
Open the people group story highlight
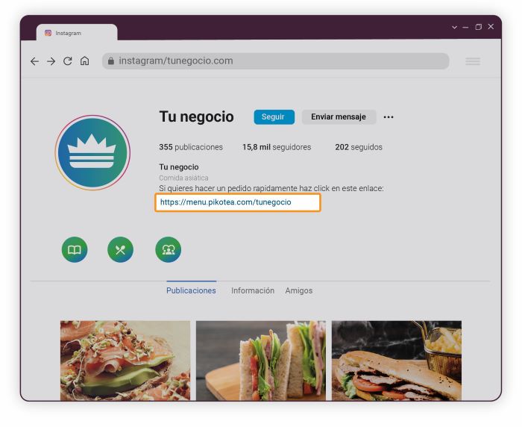[x=168, y=249]
